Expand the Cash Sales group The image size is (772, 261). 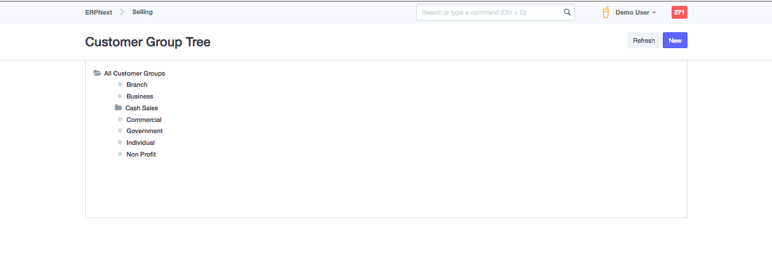pyautogui.click(x=141, y=108)
